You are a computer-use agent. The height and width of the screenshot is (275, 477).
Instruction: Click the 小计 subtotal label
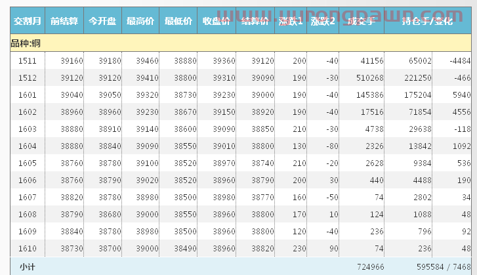(x=28, y=266)
